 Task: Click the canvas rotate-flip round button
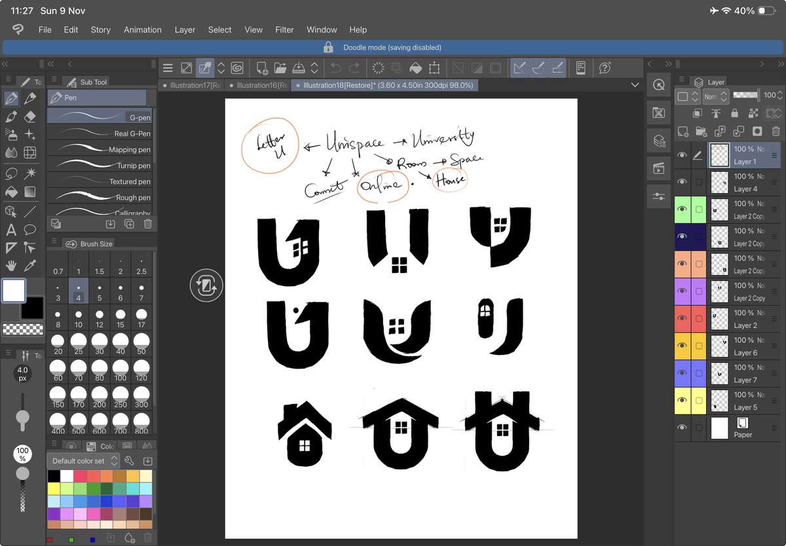pyautogui.click(x=207, y=286)
